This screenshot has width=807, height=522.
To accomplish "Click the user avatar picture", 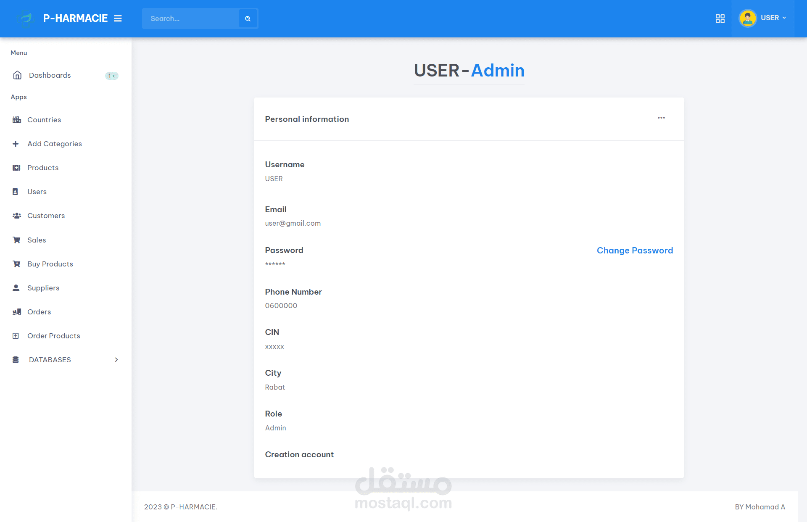I will tap(747, 18).
